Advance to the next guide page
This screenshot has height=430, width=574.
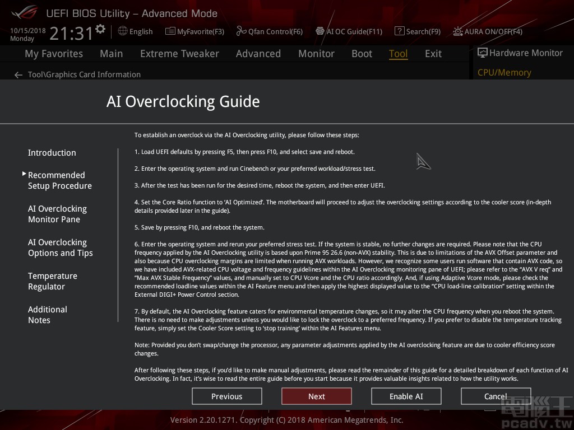click(316, 396)
